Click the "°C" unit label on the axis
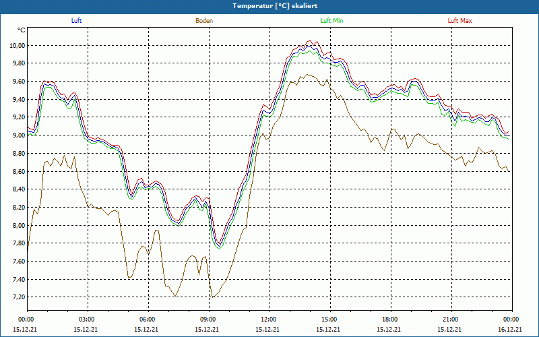The image size is (539, 337). (x=22, y=30)
